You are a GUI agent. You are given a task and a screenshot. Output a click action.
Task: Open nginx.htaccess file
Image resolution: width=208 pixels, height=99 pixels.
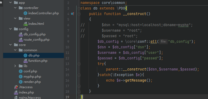(30, 98)
